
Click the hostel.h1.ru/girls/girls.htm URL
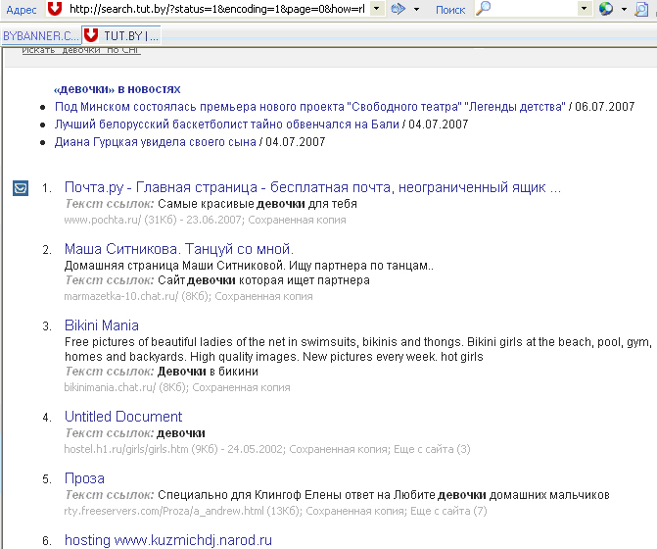tap(126, 449)
